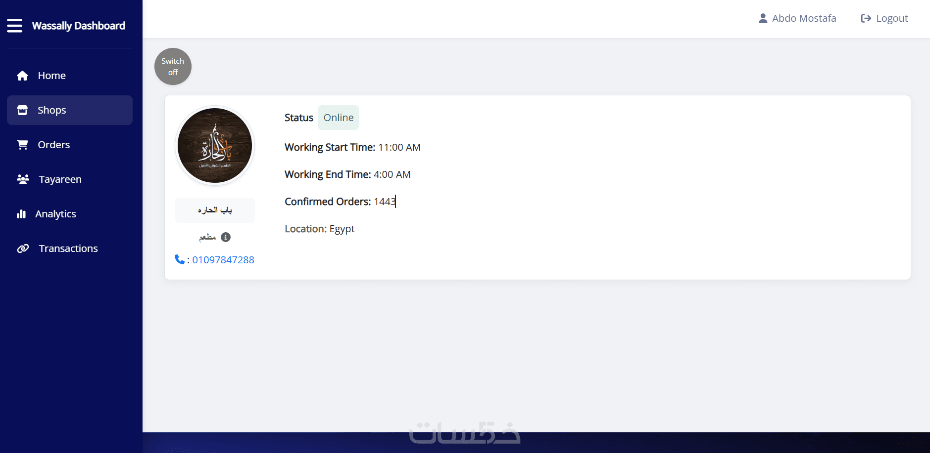
Task: Click the user profile icon
Action: (763, 18)
